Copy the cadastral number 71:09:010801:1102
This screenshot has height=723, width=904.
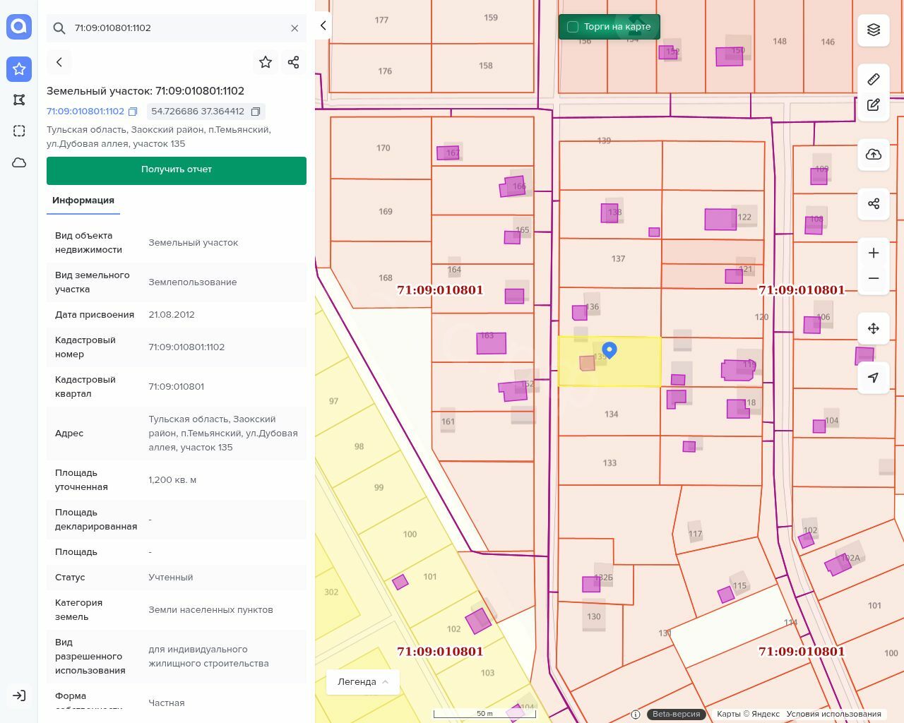pyautogui.click(x=133, y=112)
